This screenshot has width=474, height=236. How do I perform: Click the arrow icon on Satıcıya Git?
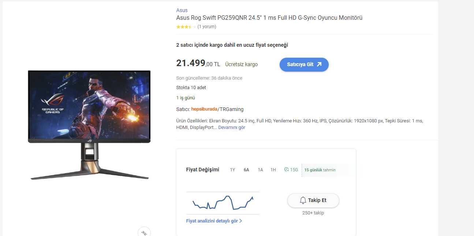(319, 64)
